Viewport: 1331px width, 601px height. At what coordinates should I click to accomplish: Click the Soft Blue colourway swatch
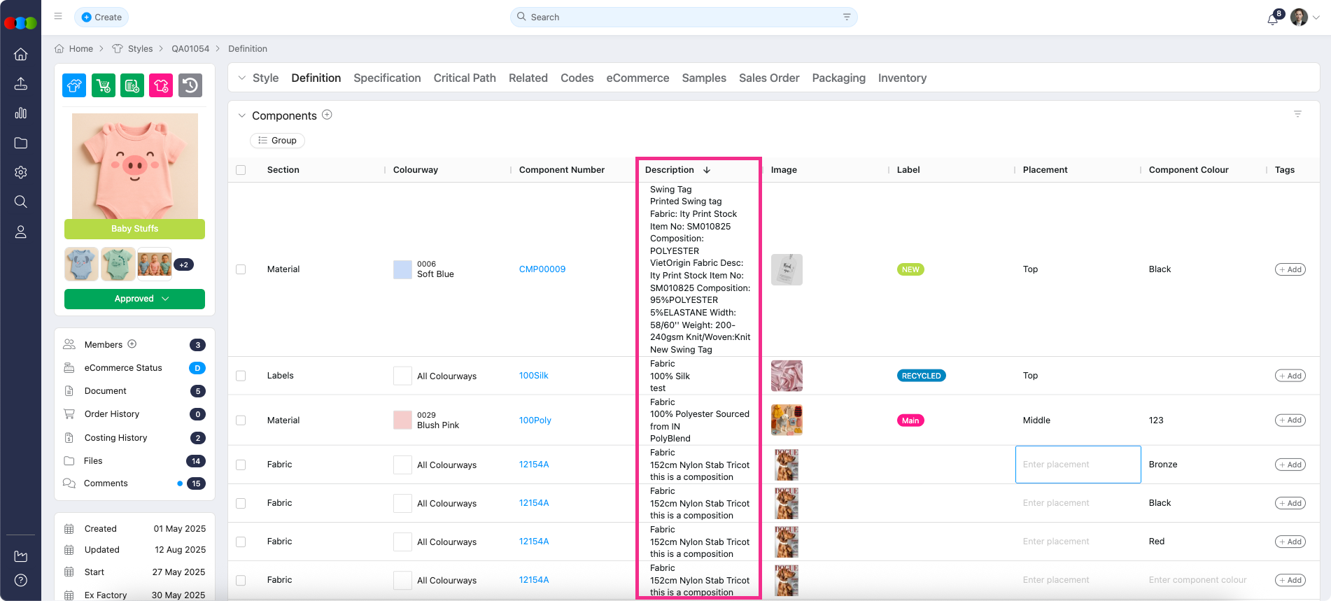click(x=402, y=269)
